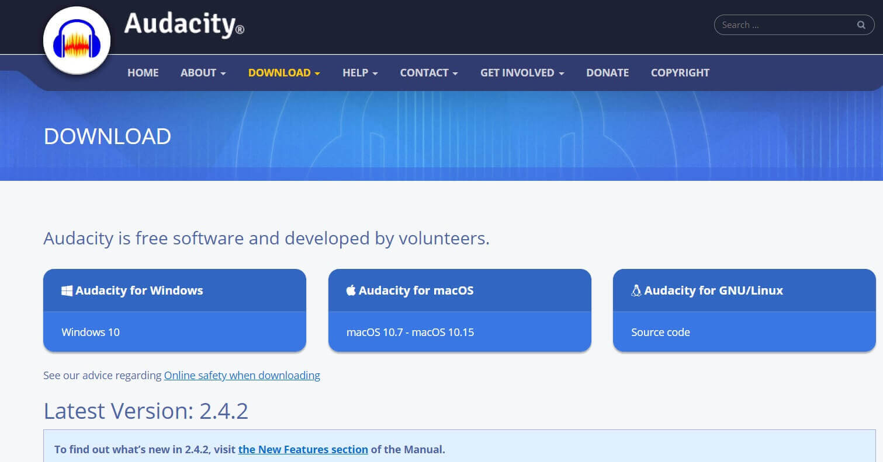Open the ABOUT dropdown menu

click(203, 73)
